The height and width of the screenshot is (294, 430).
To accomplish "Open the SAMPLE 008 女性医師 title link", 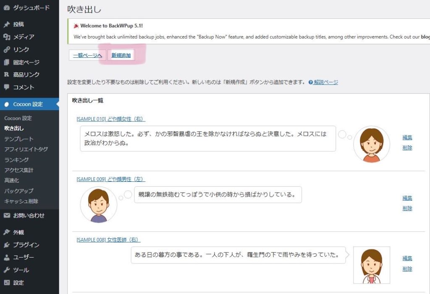I will coord(108,240).
